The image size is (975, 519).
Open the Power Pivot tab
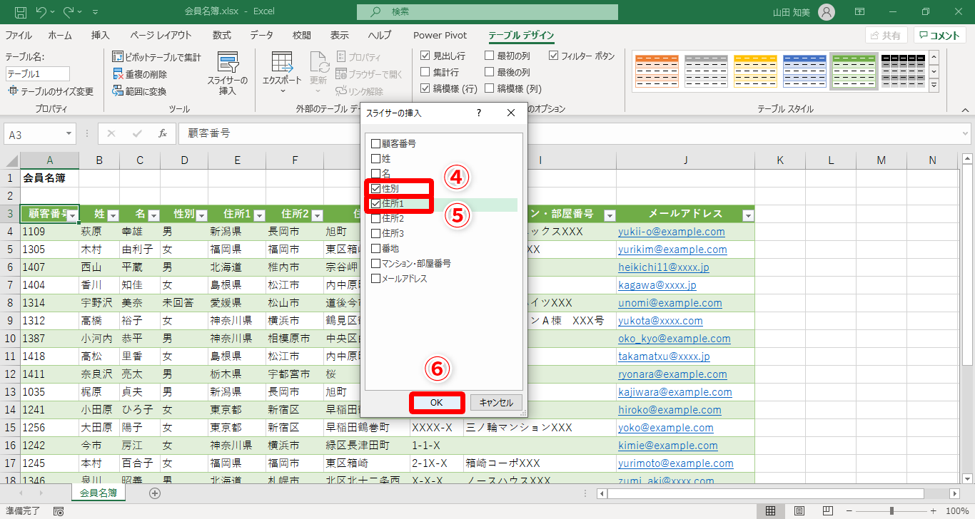pos(440,36)
